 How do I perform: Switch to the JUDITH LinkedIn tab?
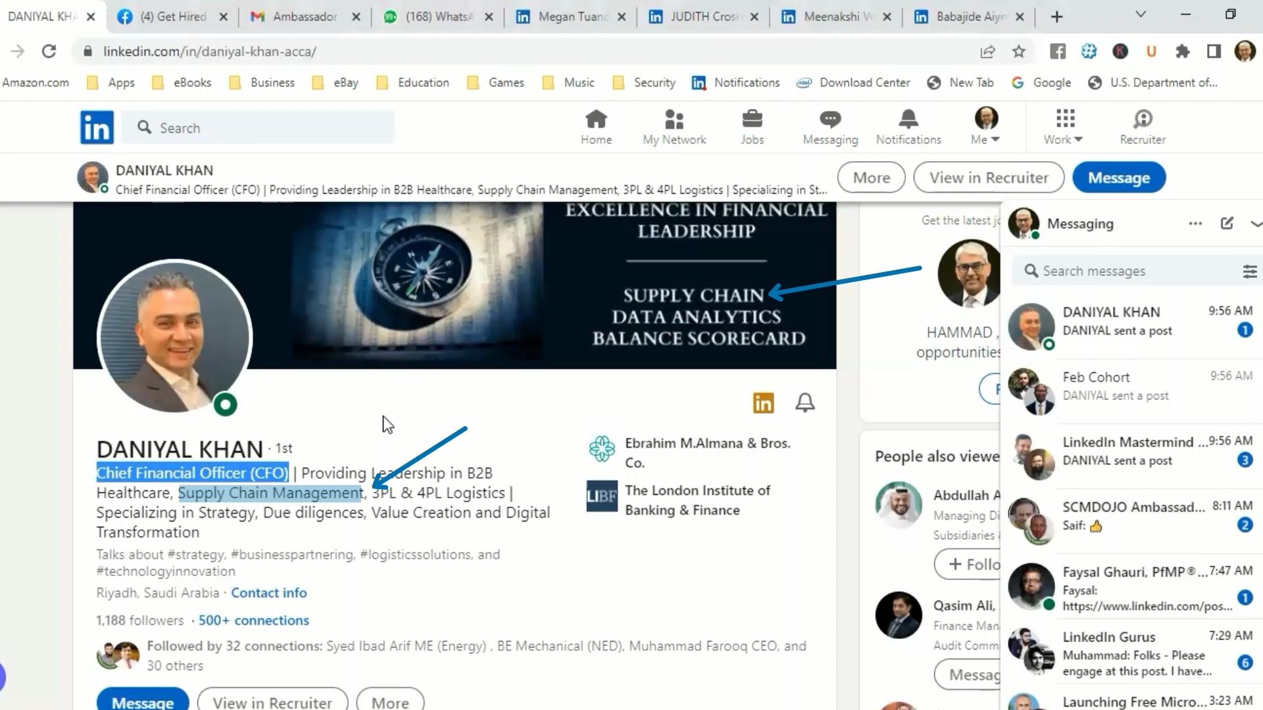704,17
